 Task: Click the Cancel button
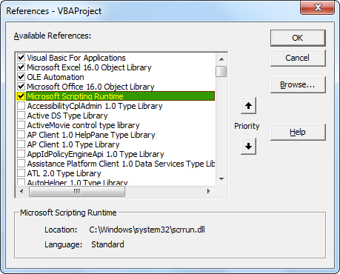(x=298, y=58)
